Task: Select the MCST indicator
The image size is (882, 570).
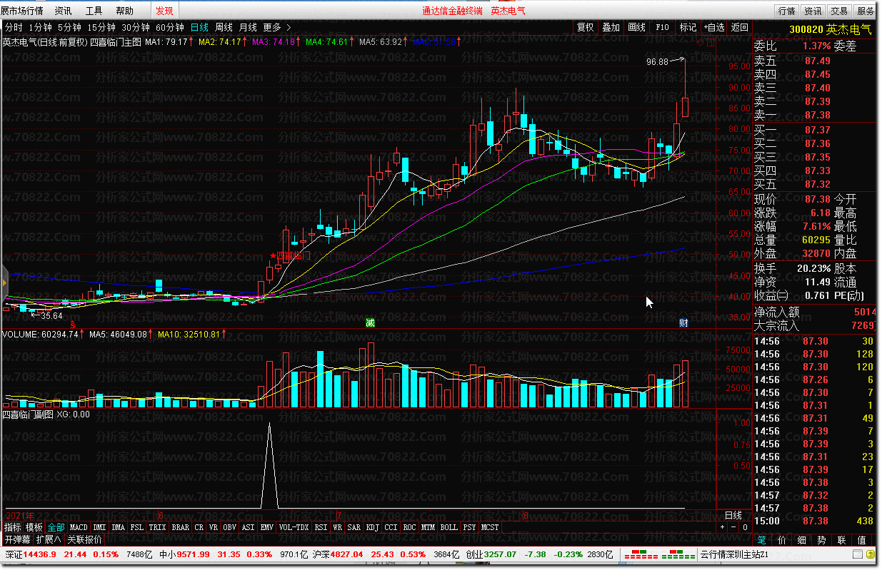Action: point(491,527)
